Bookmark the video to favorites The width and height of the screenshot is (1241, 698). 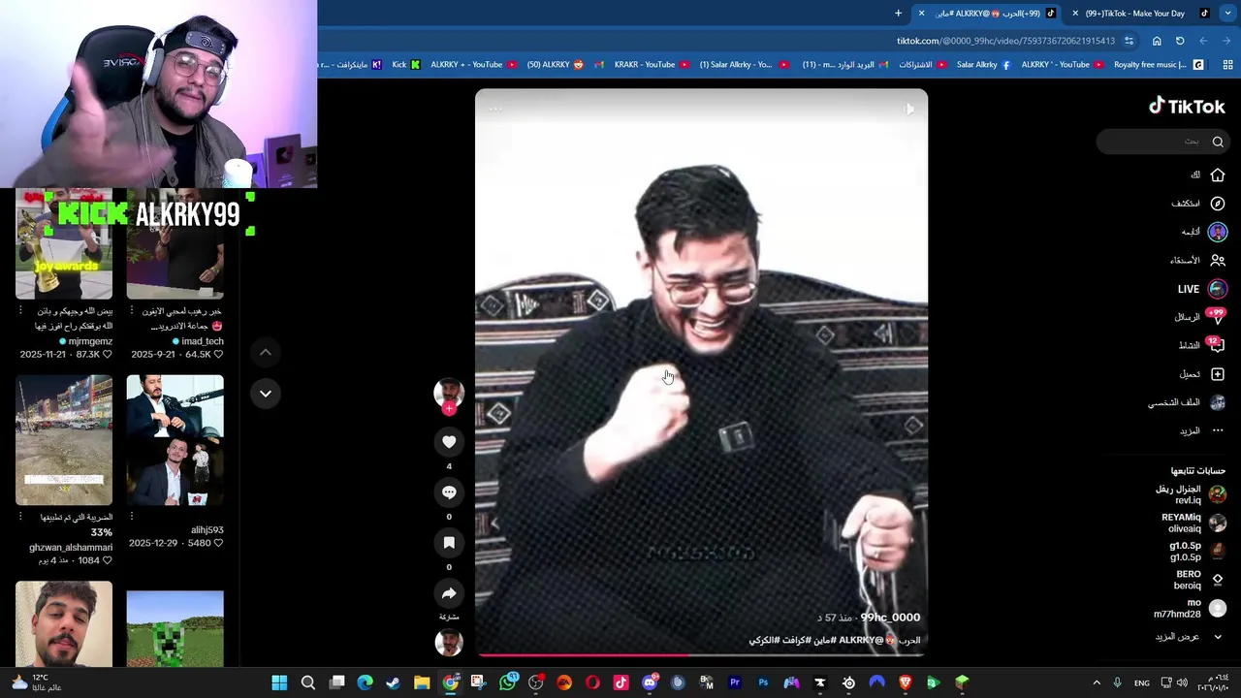pos(449,543)
